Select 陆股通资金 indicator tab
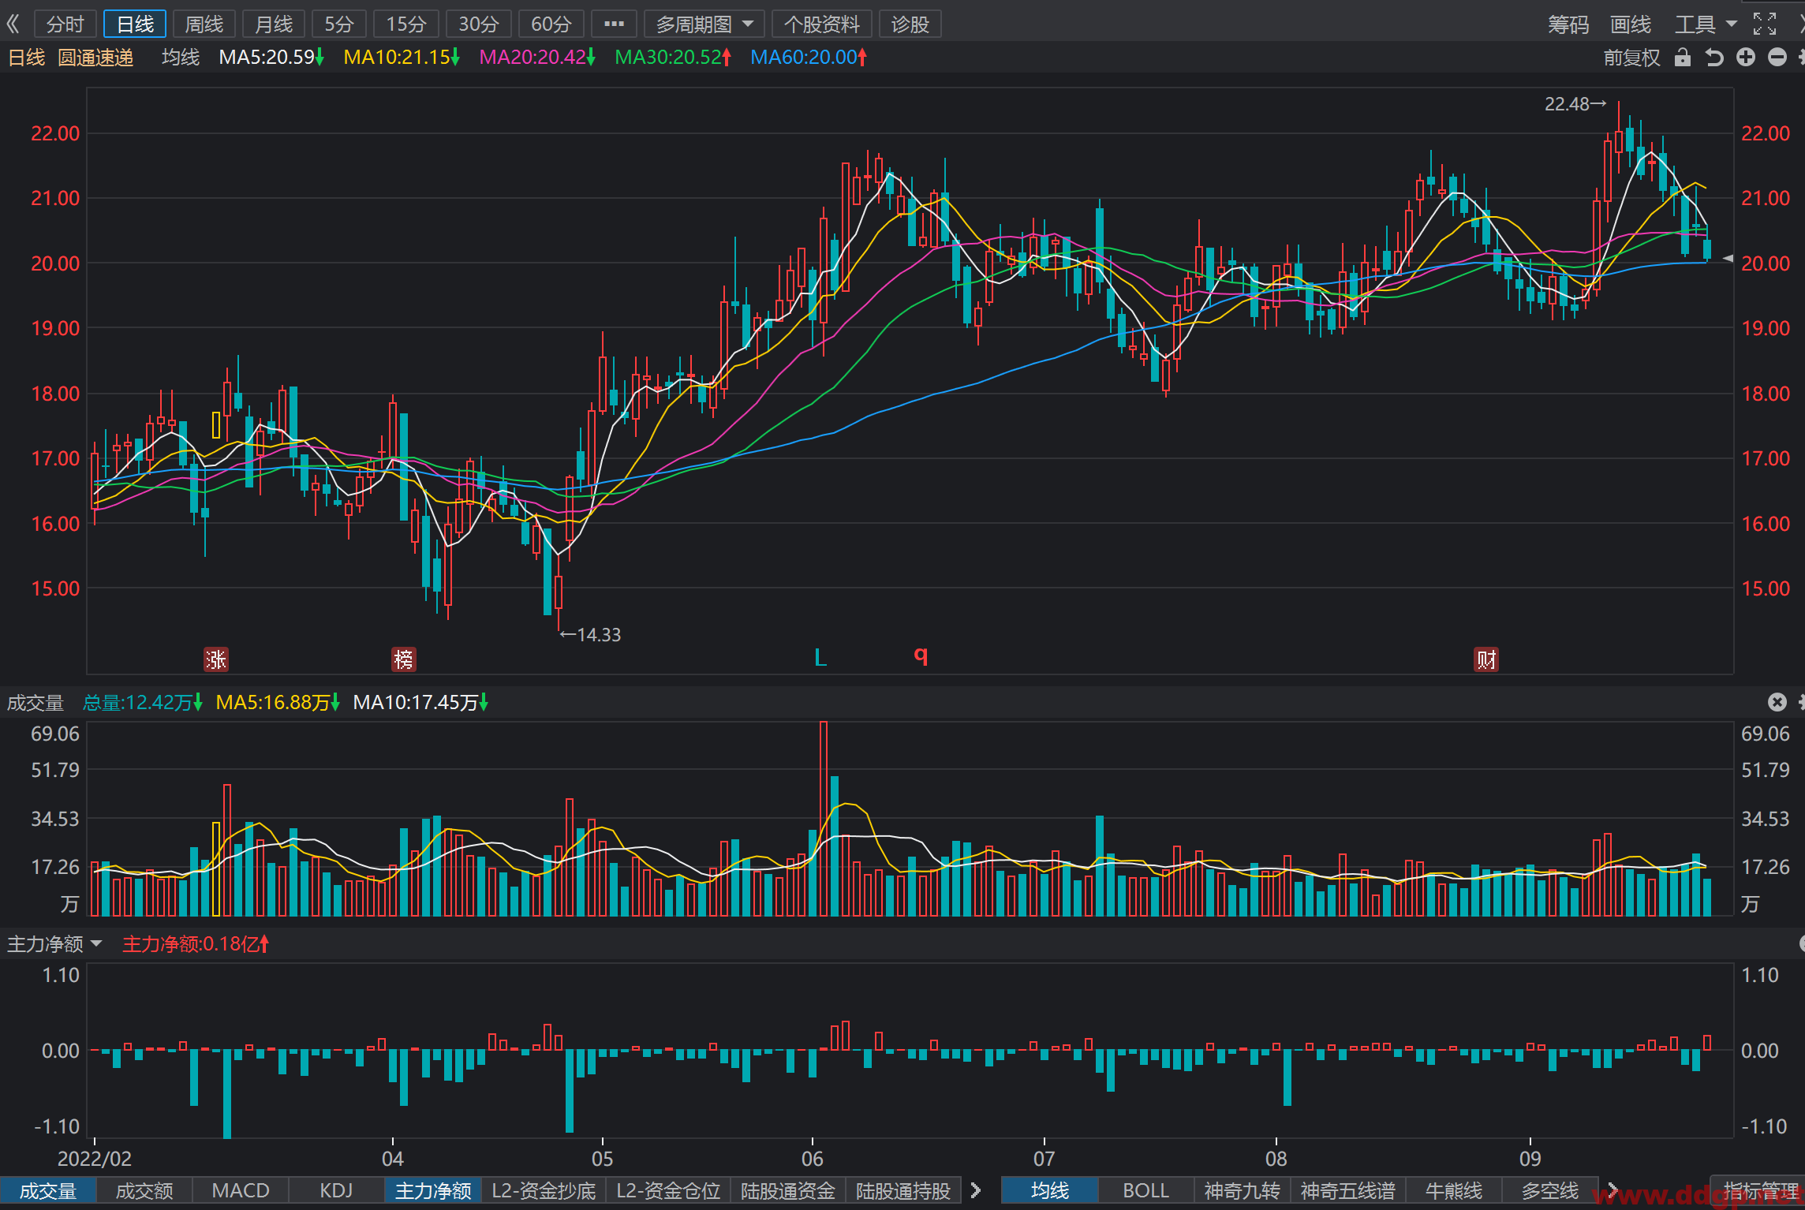The width and height of the screenshot is (1805, 1210). coord(788,1190)
